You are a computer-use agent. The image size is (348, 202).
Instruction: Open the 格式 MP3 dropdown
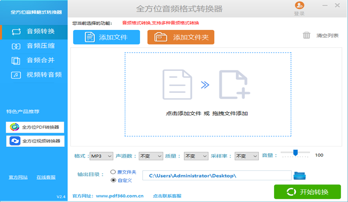(x=101, y=156)
